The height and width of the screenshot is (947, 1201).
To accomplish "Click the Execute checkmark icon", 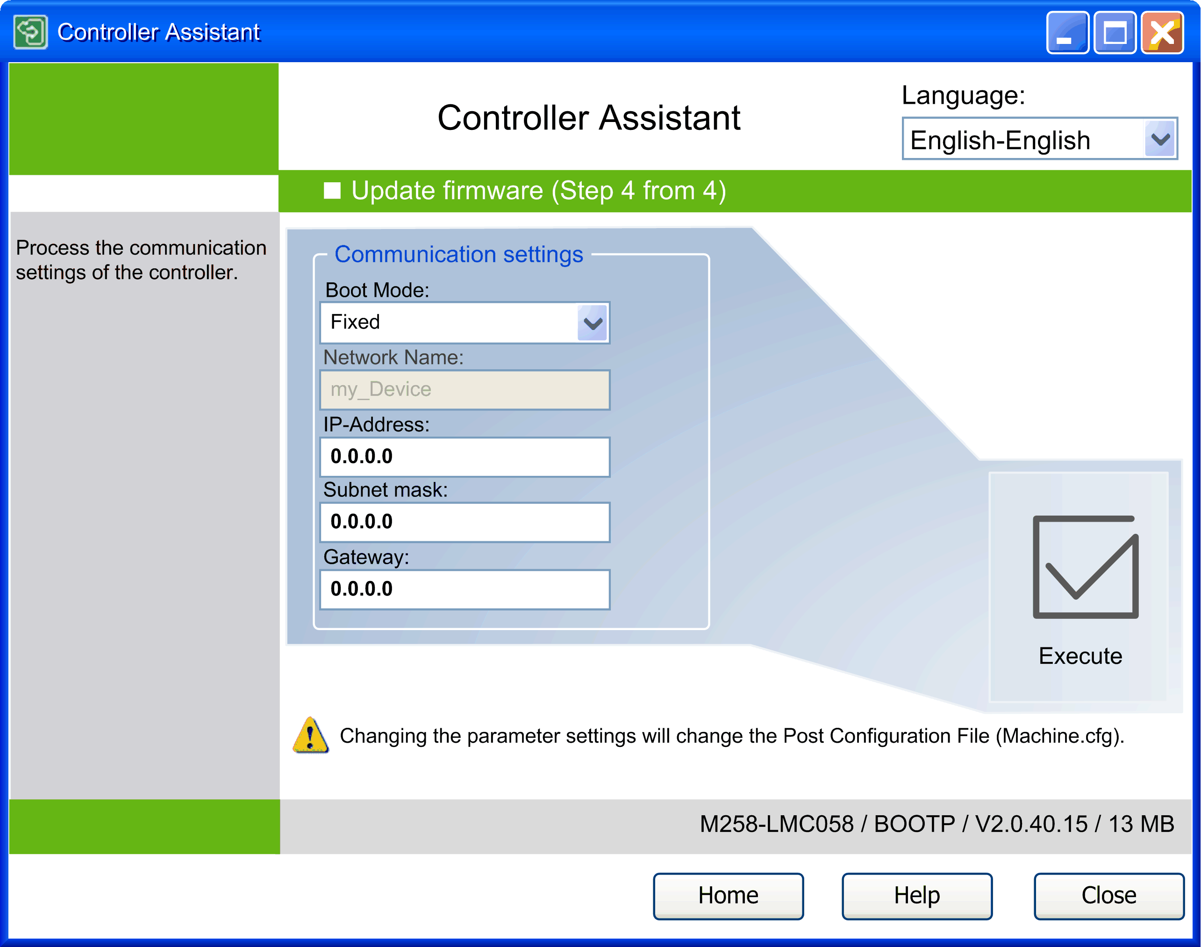I will [1085, 567].
